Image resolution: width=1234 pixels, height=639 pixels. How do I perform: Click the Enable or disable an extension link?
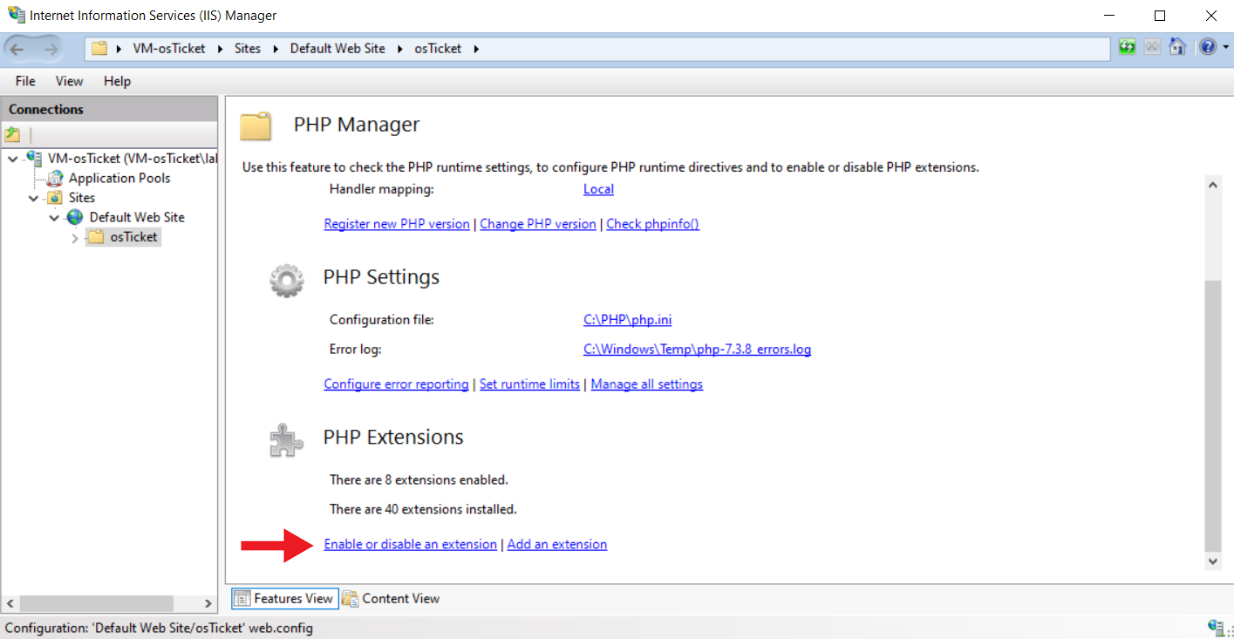(x=411, y=545)
